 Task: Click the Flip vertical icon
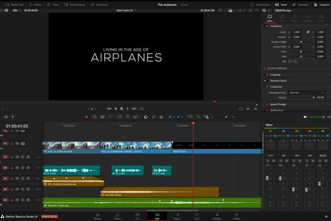pos(295,61)
